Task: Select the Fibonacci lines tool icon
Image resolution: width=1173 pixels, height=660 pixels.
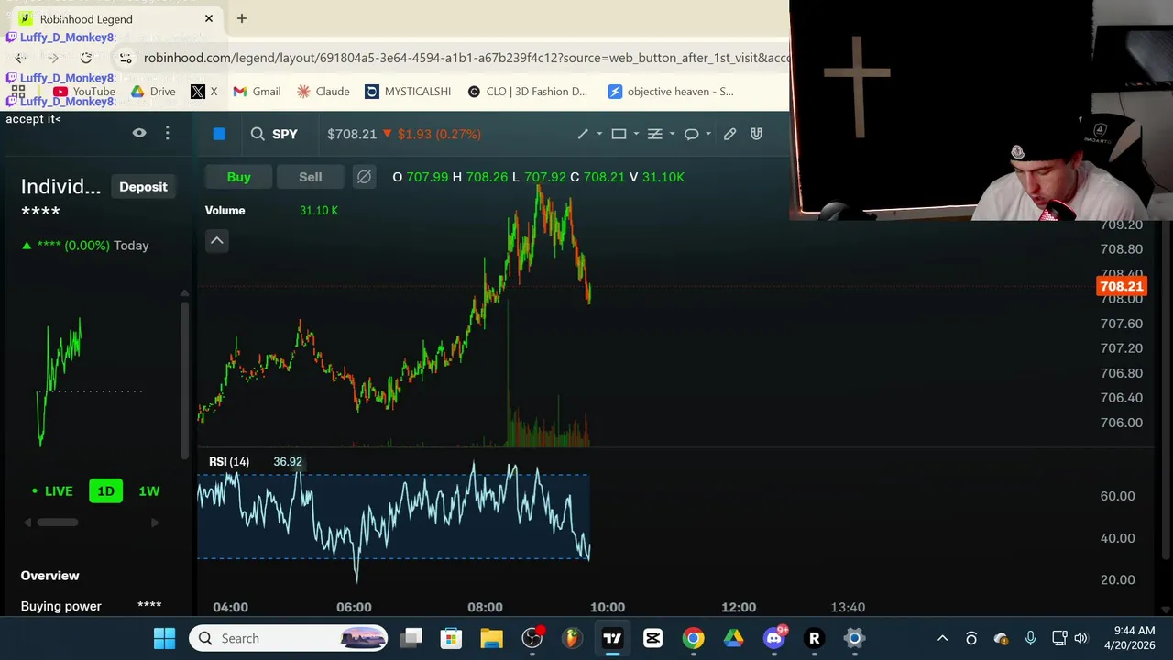Action: (654, 134)
